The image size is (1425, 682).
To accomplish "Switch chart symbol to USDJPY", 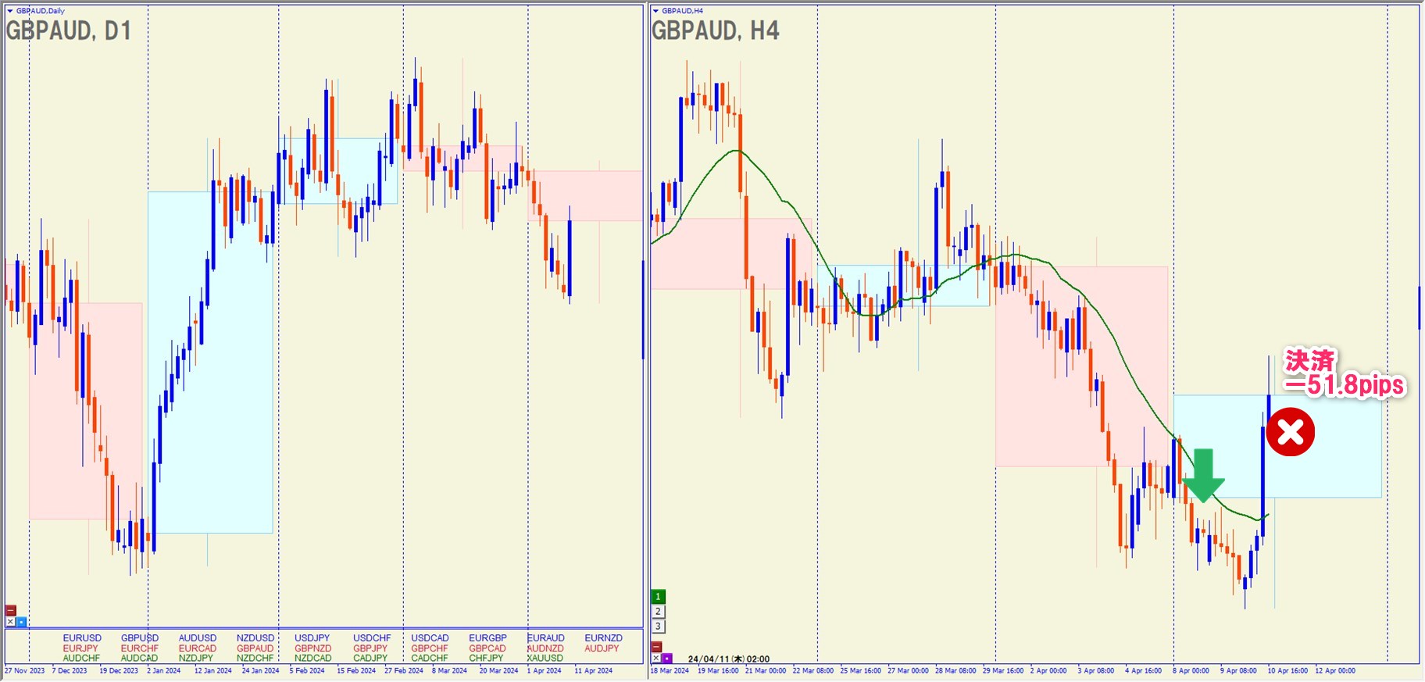I will click(x=312, y=638).
